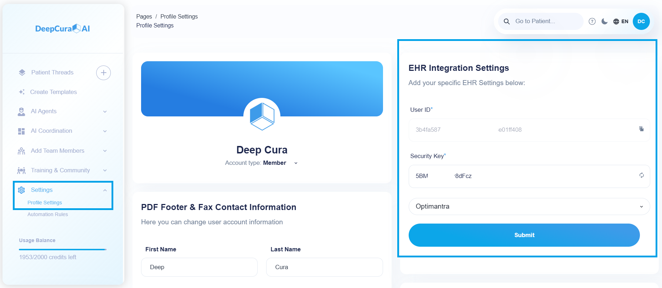Open the DC user avatar menu

(641, 21)
